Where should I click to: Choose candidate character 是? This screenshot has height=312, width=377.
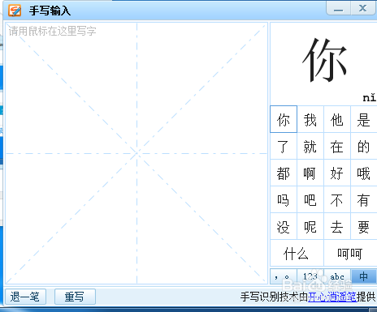(364, 119)
